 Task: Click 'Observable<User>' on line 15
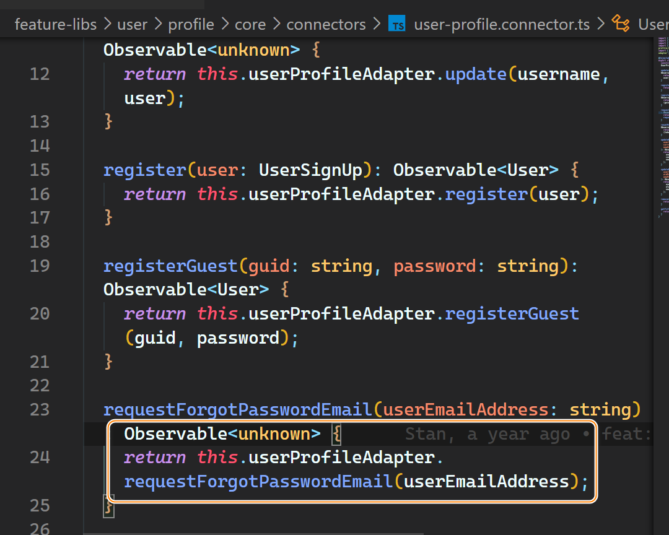476,170
